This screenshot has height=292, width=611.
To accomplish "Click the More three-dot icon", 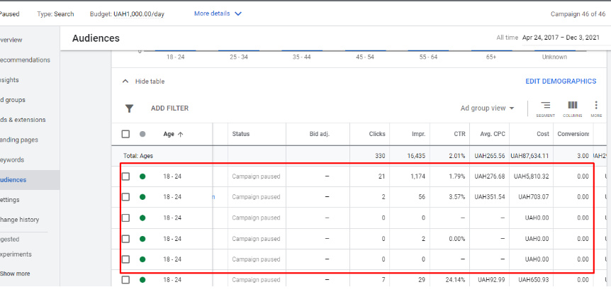I will click(x=596, y=107).
